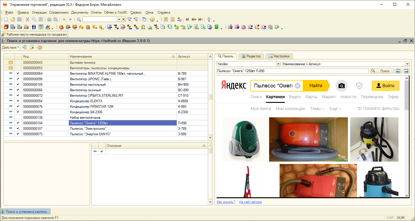This screenshot has width=415, height=221.
Task: Expand the Yandex Темы dropdown
Action: [x=317, y=109]
